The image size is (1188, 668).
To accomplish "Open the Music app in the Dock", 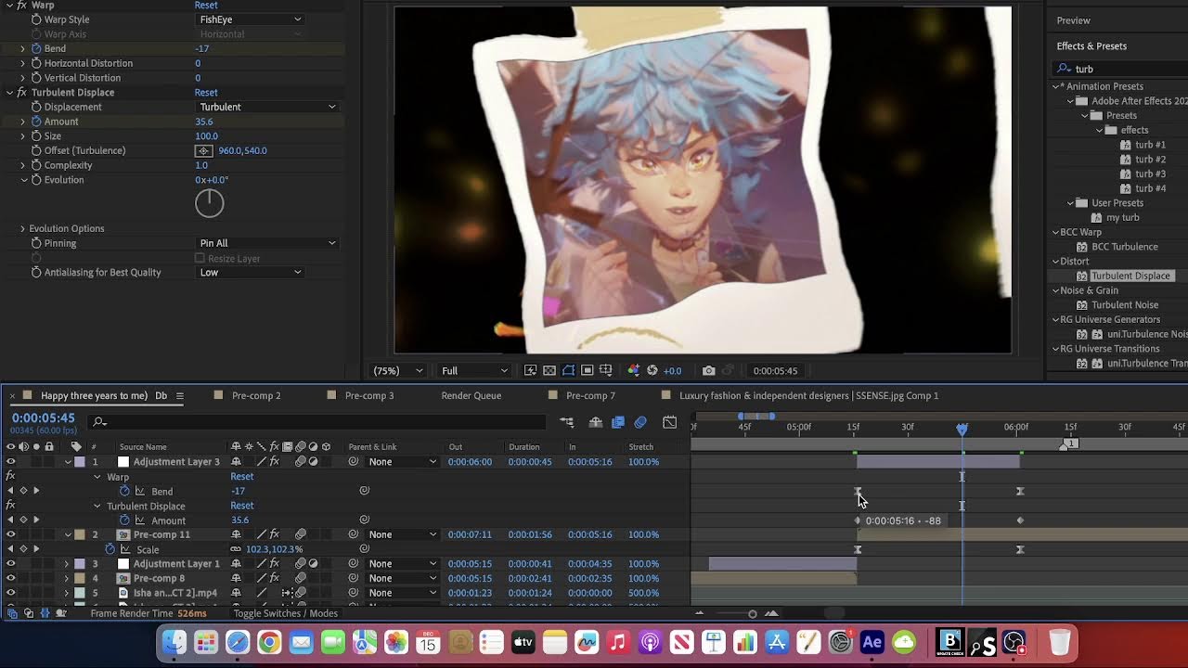I will coord(618,642).
